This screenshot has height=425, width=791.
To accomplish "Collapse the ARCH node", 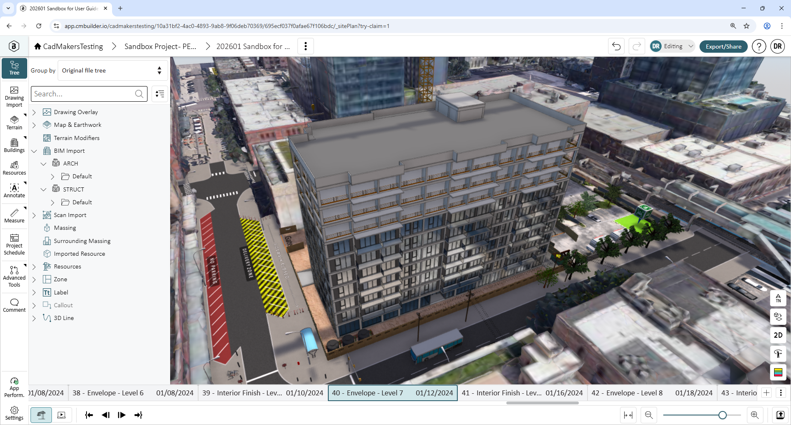I will click(x=43, y=164).
